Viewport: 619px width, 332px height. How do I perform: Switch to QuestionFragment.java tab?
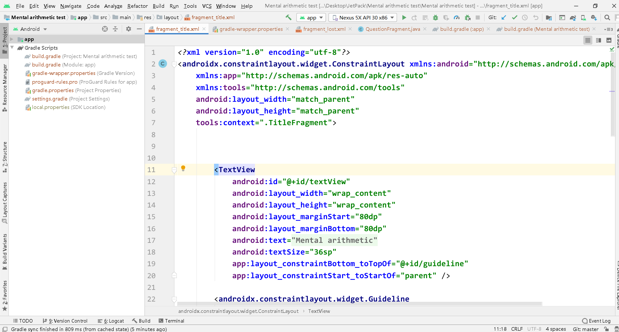(x=392, y=29)
